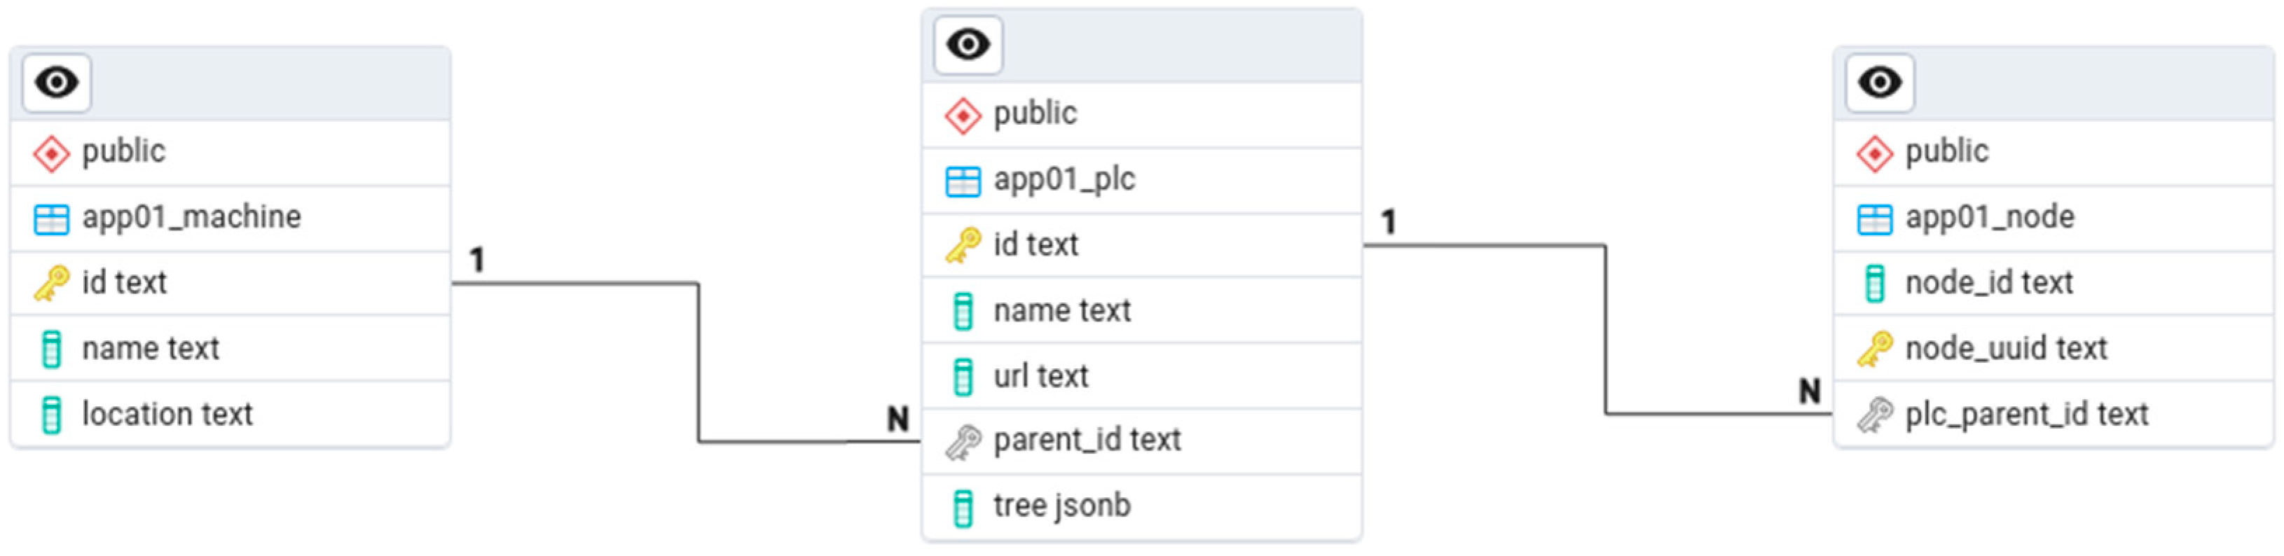Image resolution: width=2284 pixels, height=556 pixels.
Task: Toggle visibility eye on app01_machine table
Action: [56, 83]
